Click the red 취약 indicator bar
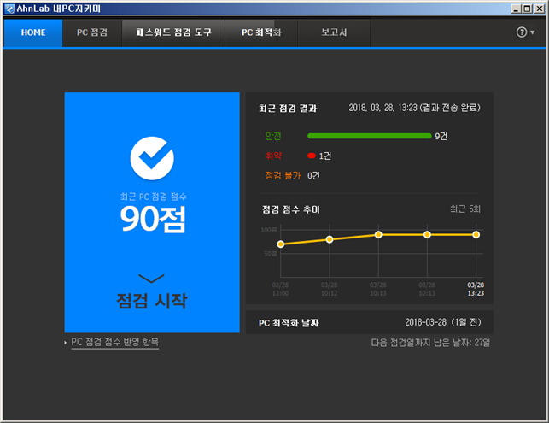 pyautogui.click(x=312, y=156)
